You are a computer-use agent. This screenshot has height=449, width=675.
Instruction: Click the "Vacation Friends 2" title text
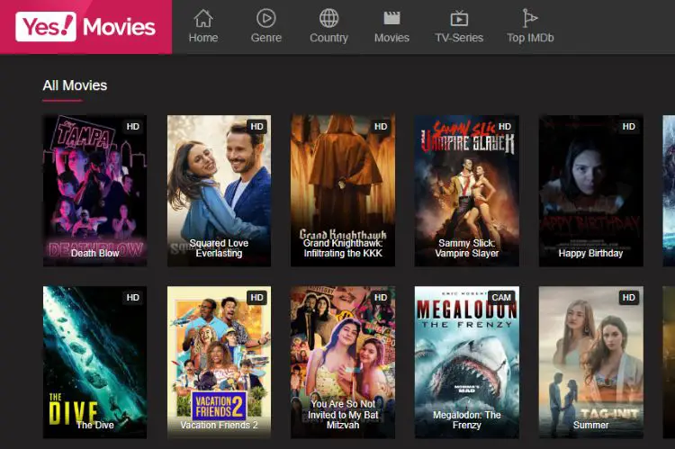coord(219,425)
